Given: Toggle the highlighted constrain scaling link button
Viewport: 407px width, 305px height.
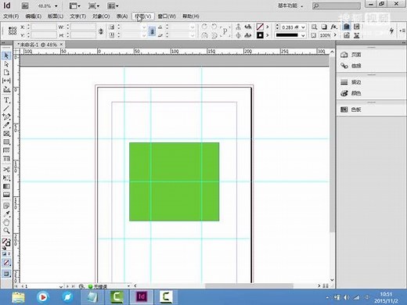Looking at the screenshot, I should [x=152, y=31].
